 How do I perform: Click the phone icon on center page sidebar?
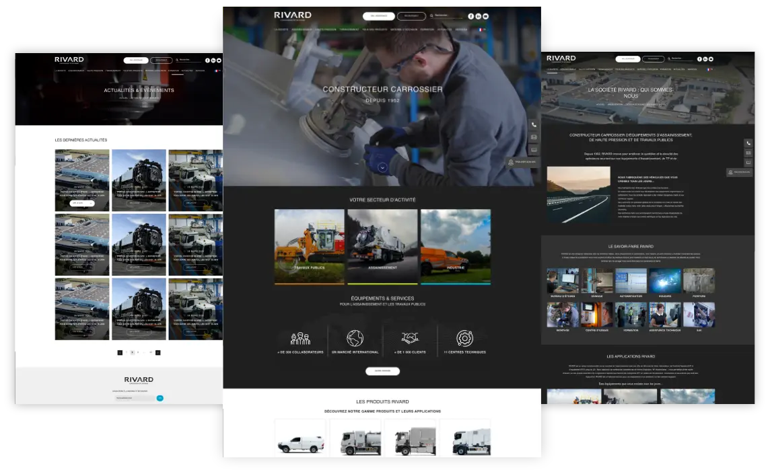click(x=534, y=125)
